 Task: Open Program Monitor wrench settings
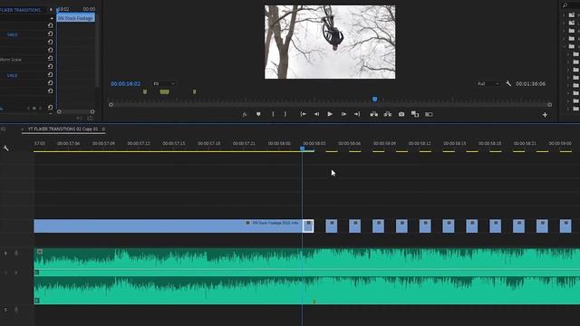coord(508,84)
